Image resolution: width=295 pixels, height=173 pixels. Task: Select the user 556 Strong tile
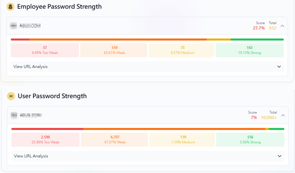point(250,140)
